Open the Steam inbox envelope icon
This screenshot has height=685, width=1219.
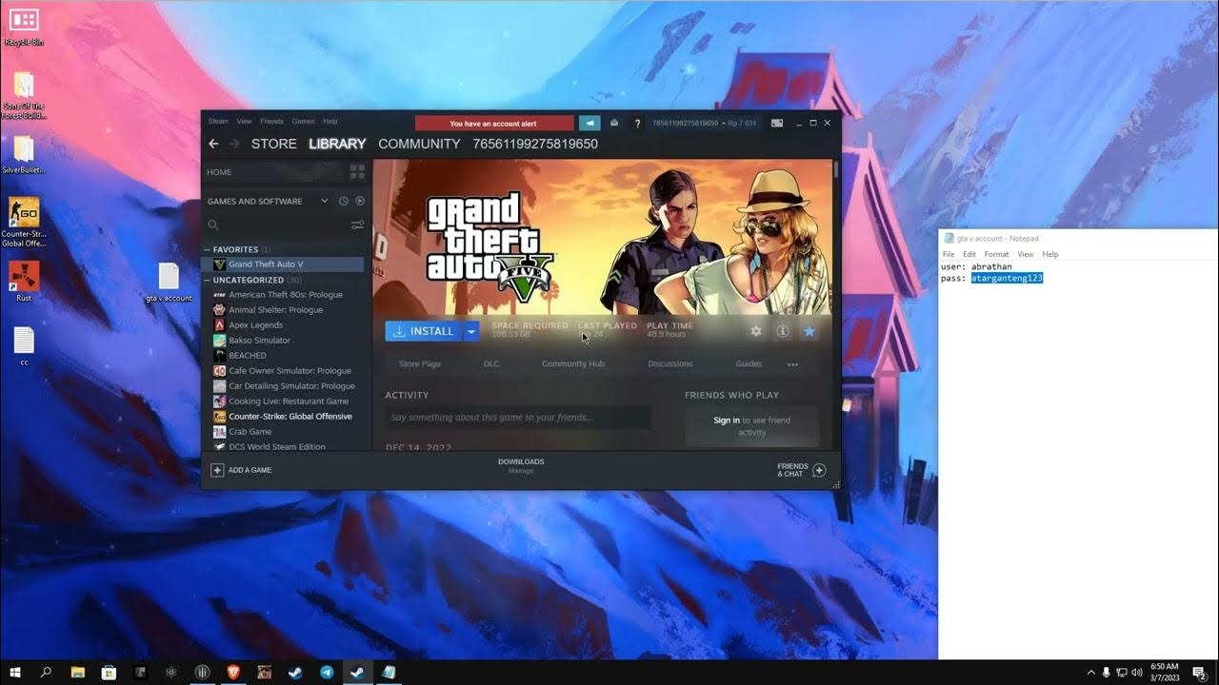[x=613, y=123]
